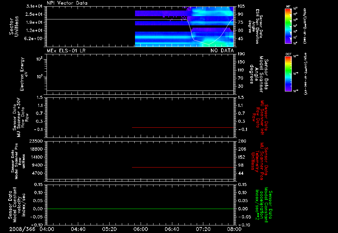Click the 190 scanner angle tick
The image size is (338, 233).
coord(241,54)
